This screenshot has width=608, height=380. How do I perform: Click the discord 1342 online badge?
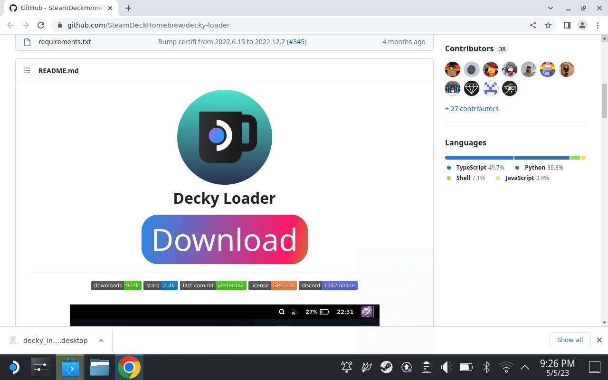[328, 285]
